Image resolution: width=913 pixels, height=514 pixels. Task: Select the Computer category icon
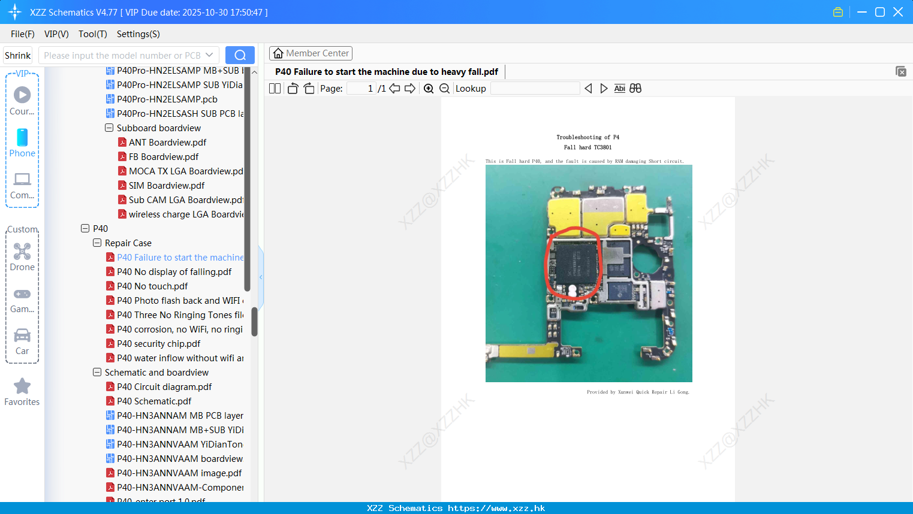(x=22, y=185)
